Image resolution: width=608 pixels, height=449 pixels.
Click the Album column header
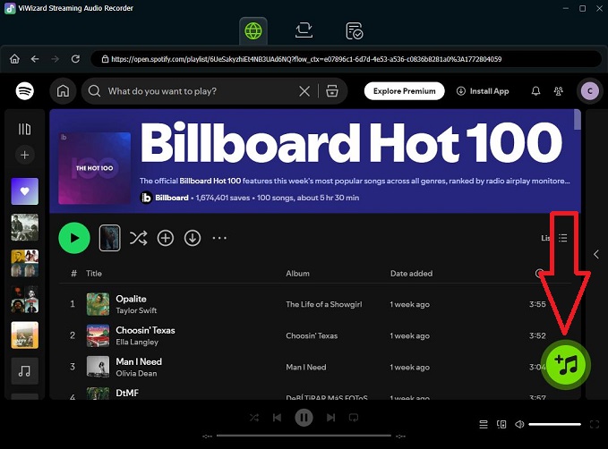click(x=298, y=273)
